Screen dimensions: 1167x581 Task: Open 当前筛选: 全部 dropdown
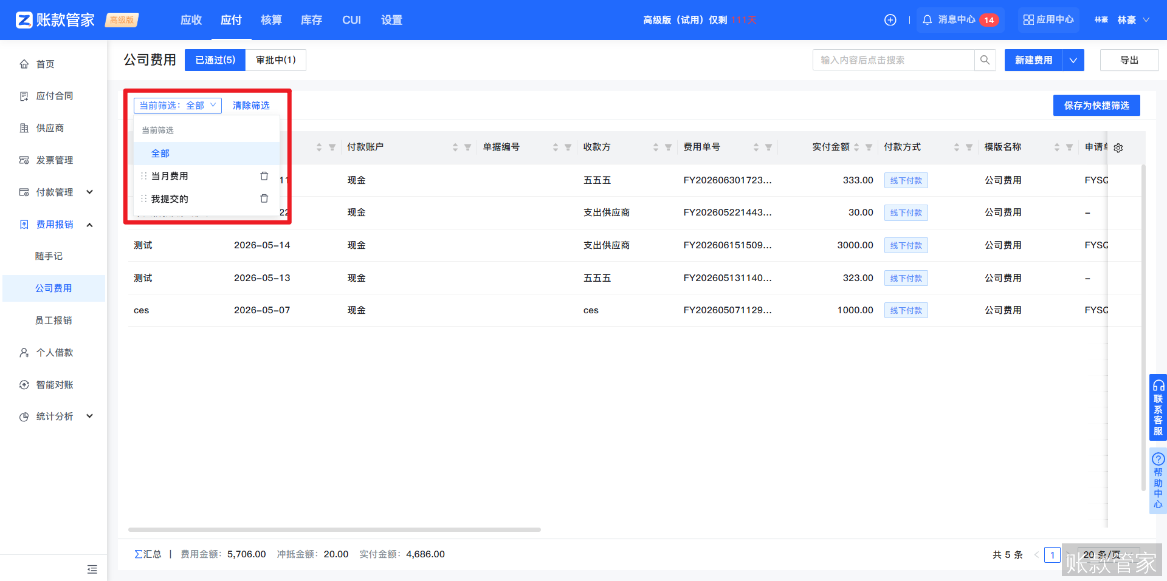point(177,106)
